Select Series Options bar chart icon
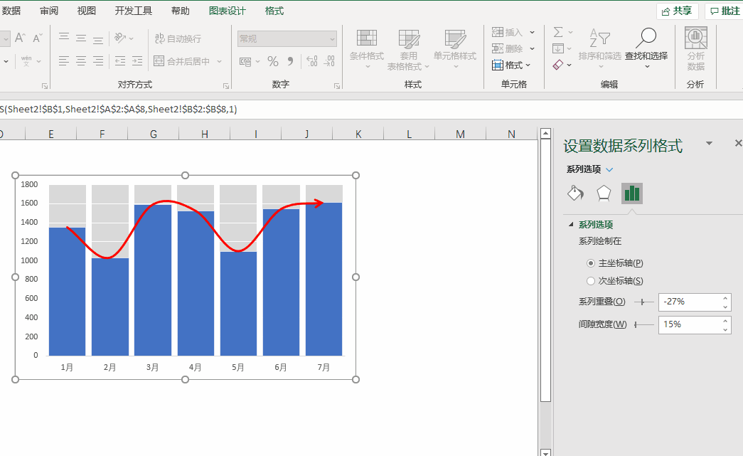This screenshot has width=743, height=456. click(631, 193)
